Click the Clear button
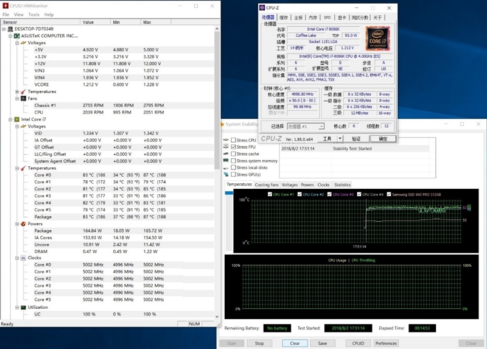 [295, 344]
